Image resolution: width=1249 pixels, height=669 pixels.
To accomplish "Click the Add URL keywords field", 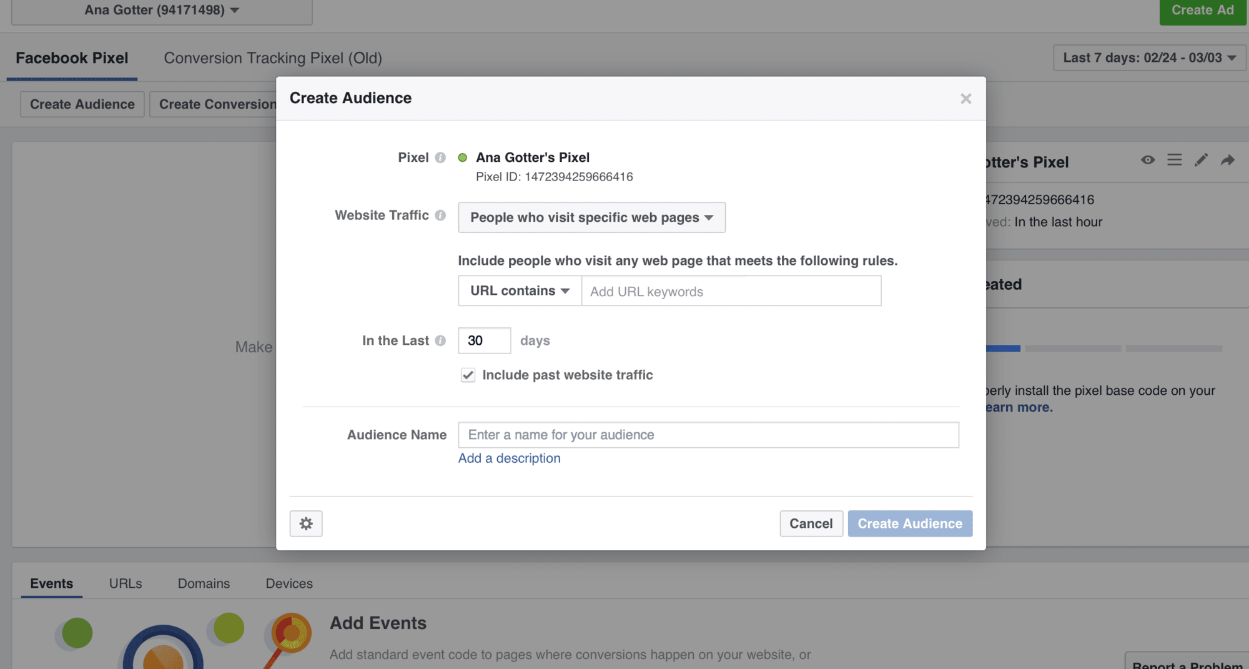I will 731,291.
